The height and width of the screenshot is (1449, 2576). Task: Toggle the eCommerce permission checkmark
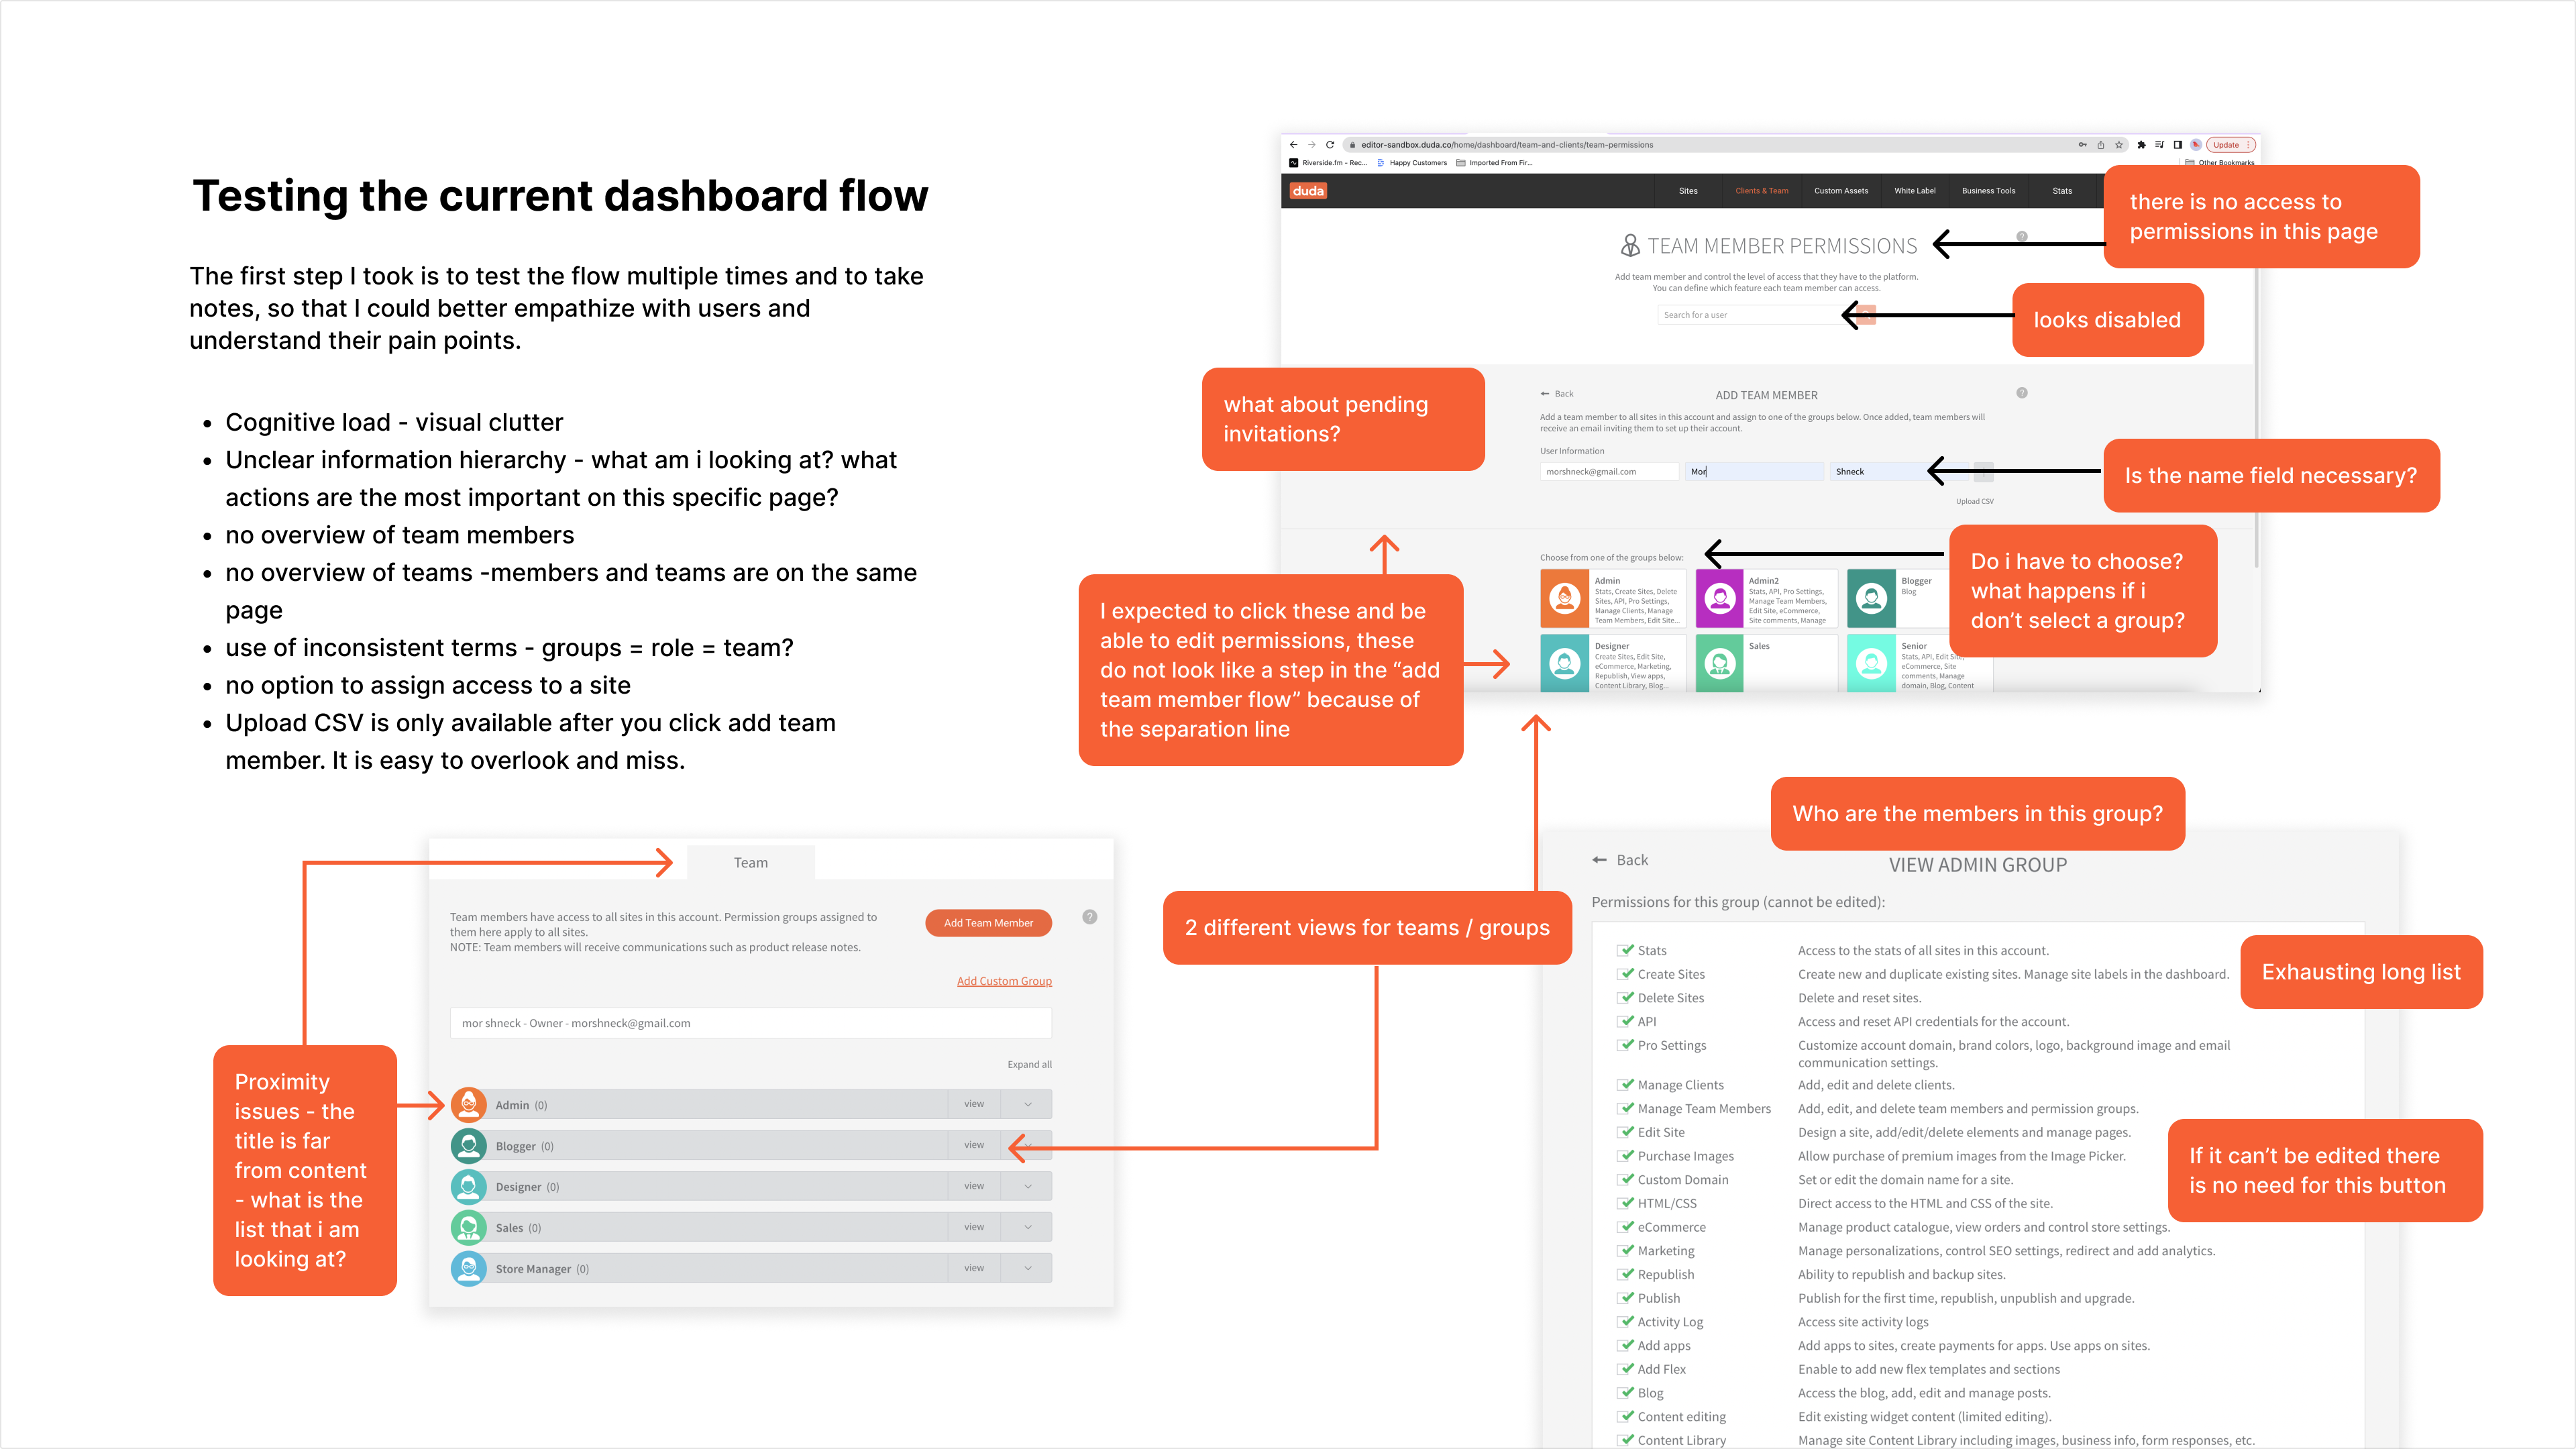pyautogui.click(x=1627, y=1226)
